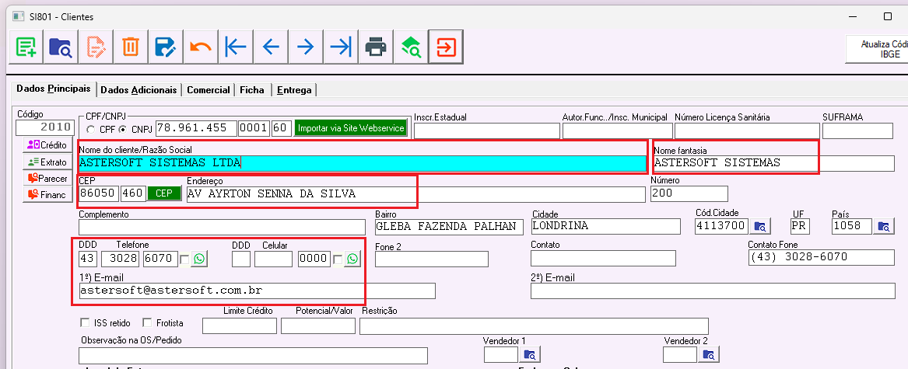The width and height of the screenshot is (908, 369).
Task: Click the green search layers icon
Action: click(411, 47)
